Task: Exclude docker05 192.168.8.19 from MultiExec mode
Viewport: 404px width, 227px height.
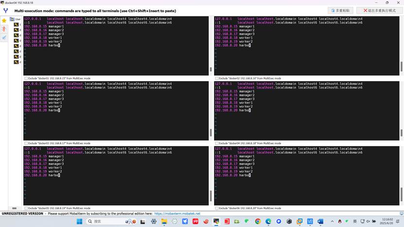Action: point(26,208)
